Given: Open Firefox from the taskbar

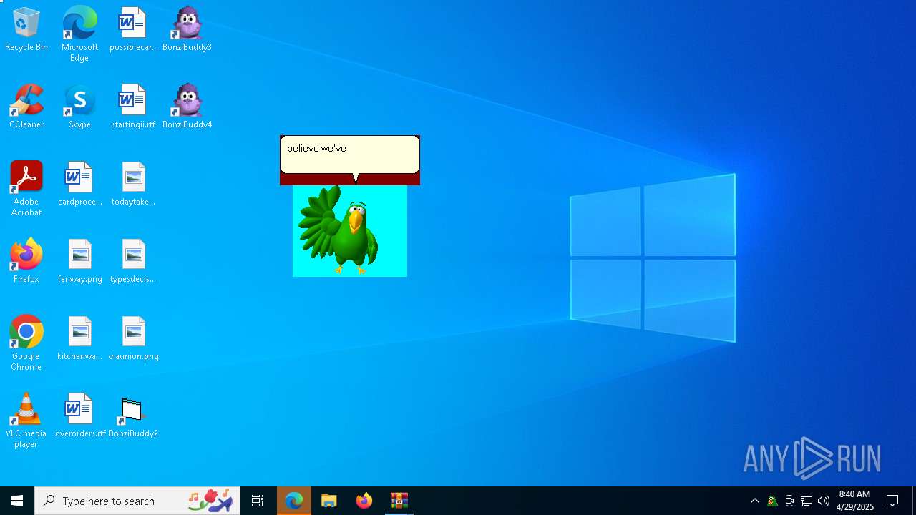Looking at the screenshot, I should pyautogui.click(x=364, y=501).
